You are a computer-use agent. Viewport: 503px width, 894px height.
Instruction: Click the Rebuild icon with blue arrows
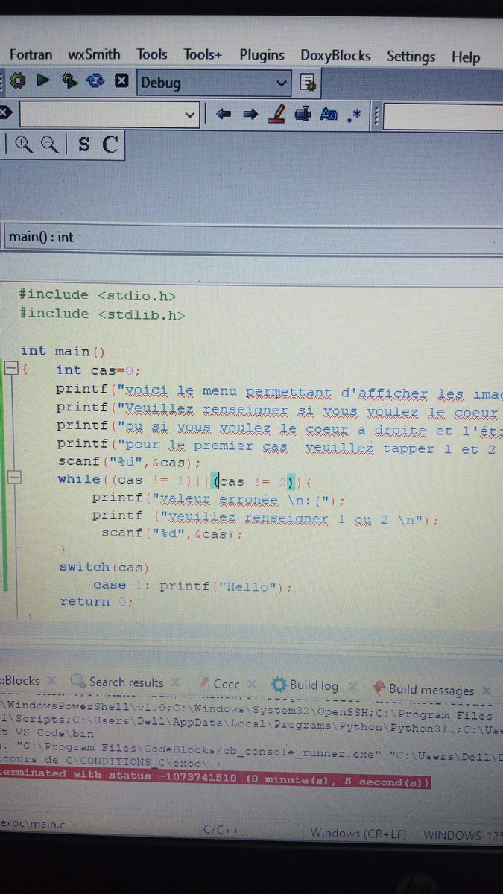(95, 80)
